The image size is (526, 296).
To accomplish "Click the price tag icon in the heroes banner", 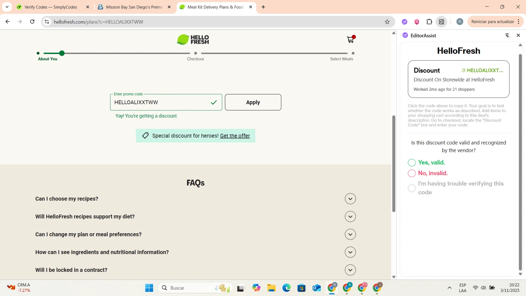I will [145, 135].
